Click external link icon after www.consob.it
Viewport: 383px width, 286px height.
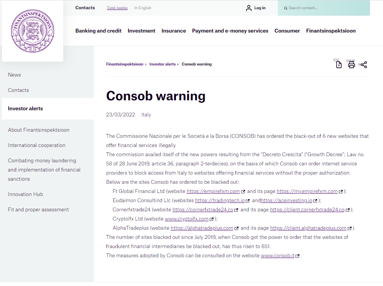click(298, 256)
